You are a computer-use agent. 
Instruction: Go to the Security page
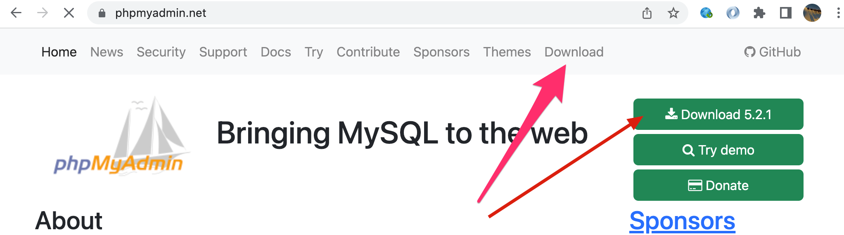pos(161,52)
